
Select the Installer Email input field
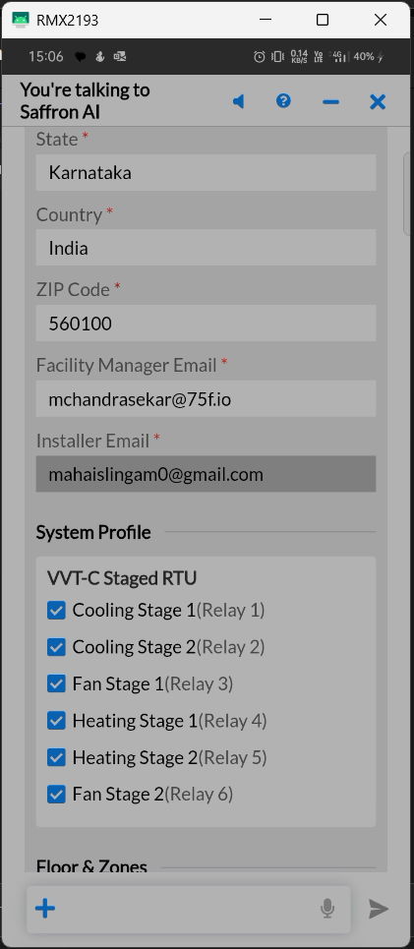[206, 474]
